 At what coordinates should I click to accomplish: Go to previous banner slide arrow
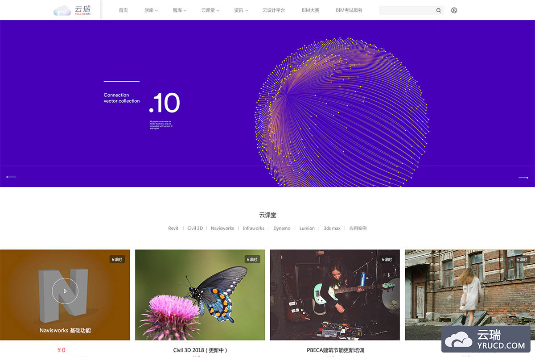tap(11, 177)
